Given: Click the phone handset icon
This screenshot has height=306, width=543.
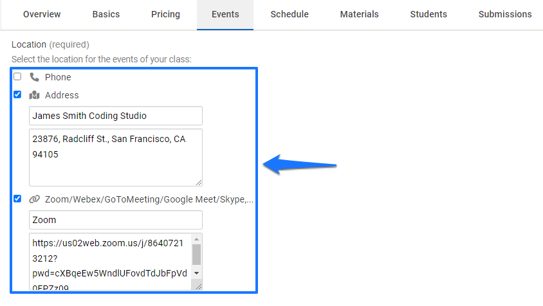Looking at the screenshot, I should 34,77.
